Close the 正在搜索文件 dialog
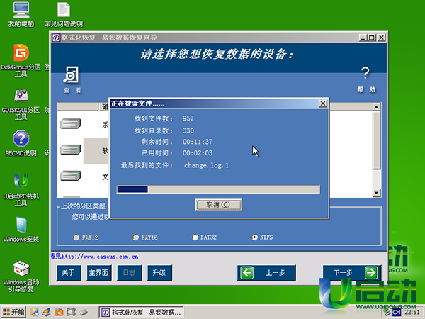Screen dimensions: 425x319 point(323,103)
